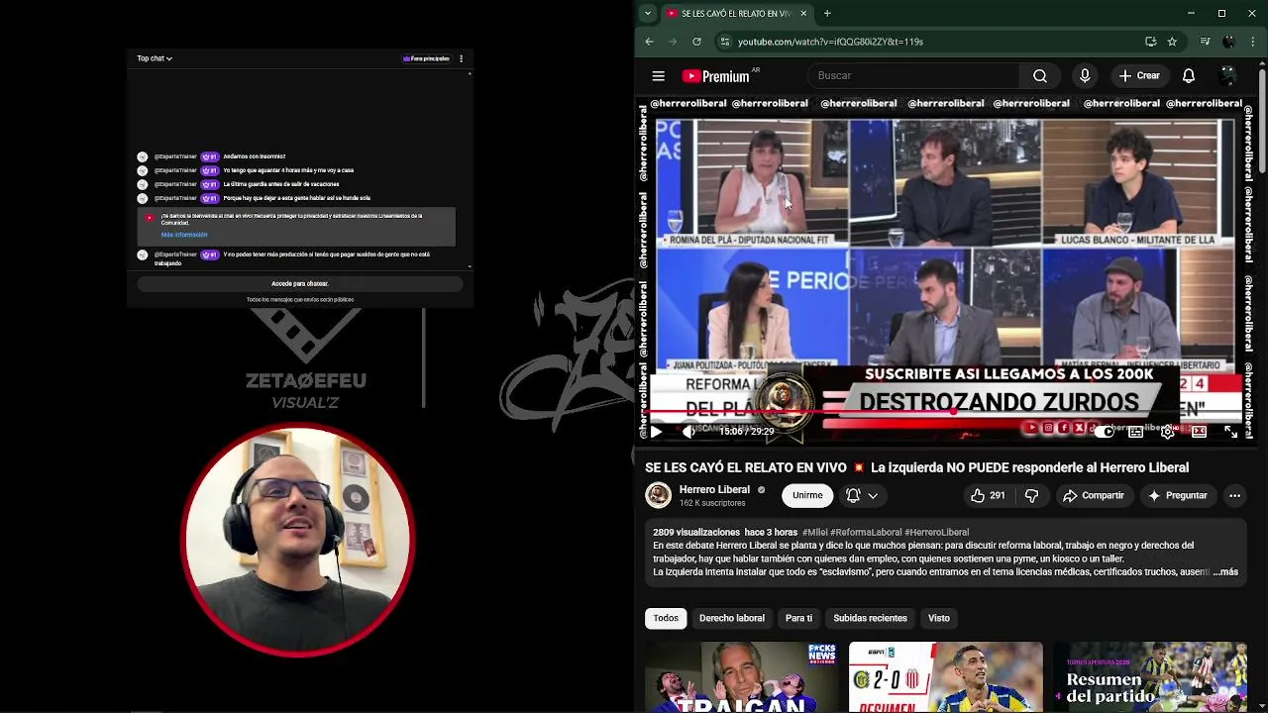Viewport: 1268px width, 713px height.
Task: View site information beside the URL
Action: (724, 42)
